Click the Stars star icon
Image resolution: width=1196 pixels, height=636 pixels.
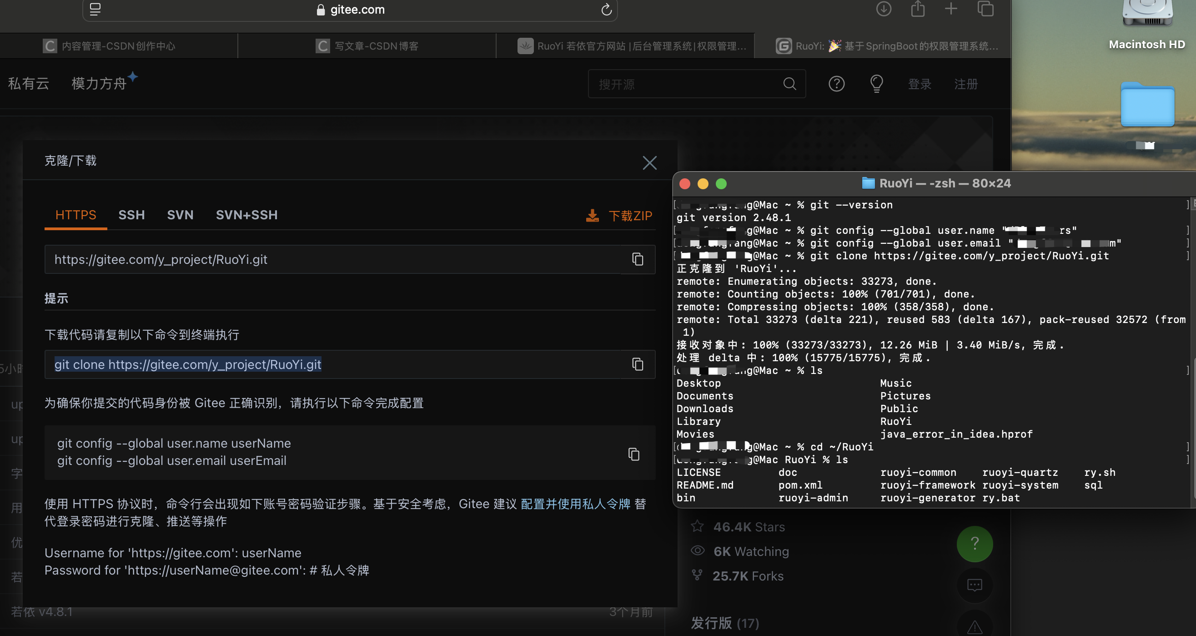(x=697, y=526)
